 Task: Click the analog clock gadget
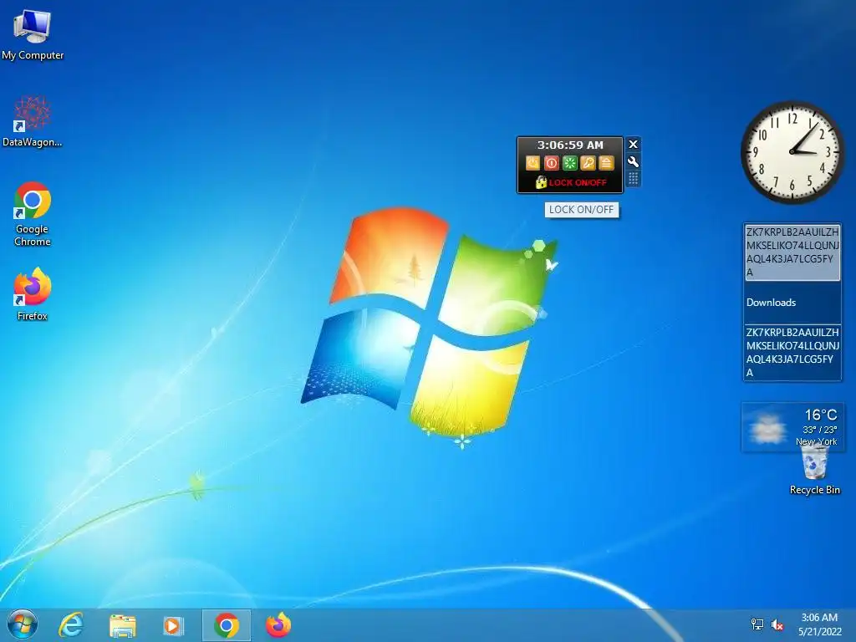(792, 152)
